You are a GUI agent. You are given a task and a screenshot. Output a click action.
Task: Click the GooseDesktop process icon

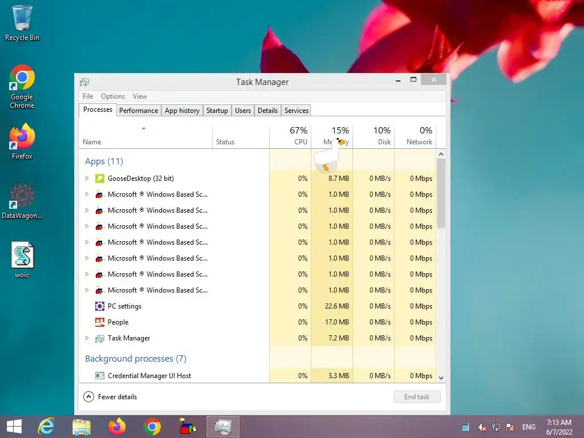[99, 179]
